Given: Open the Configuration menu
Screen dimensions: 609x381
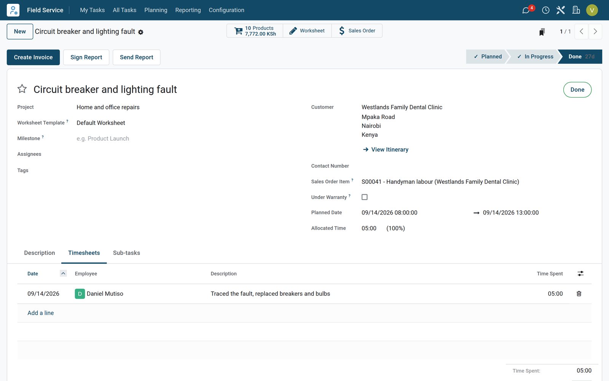Looking at the screenshot, I should 226,10.
